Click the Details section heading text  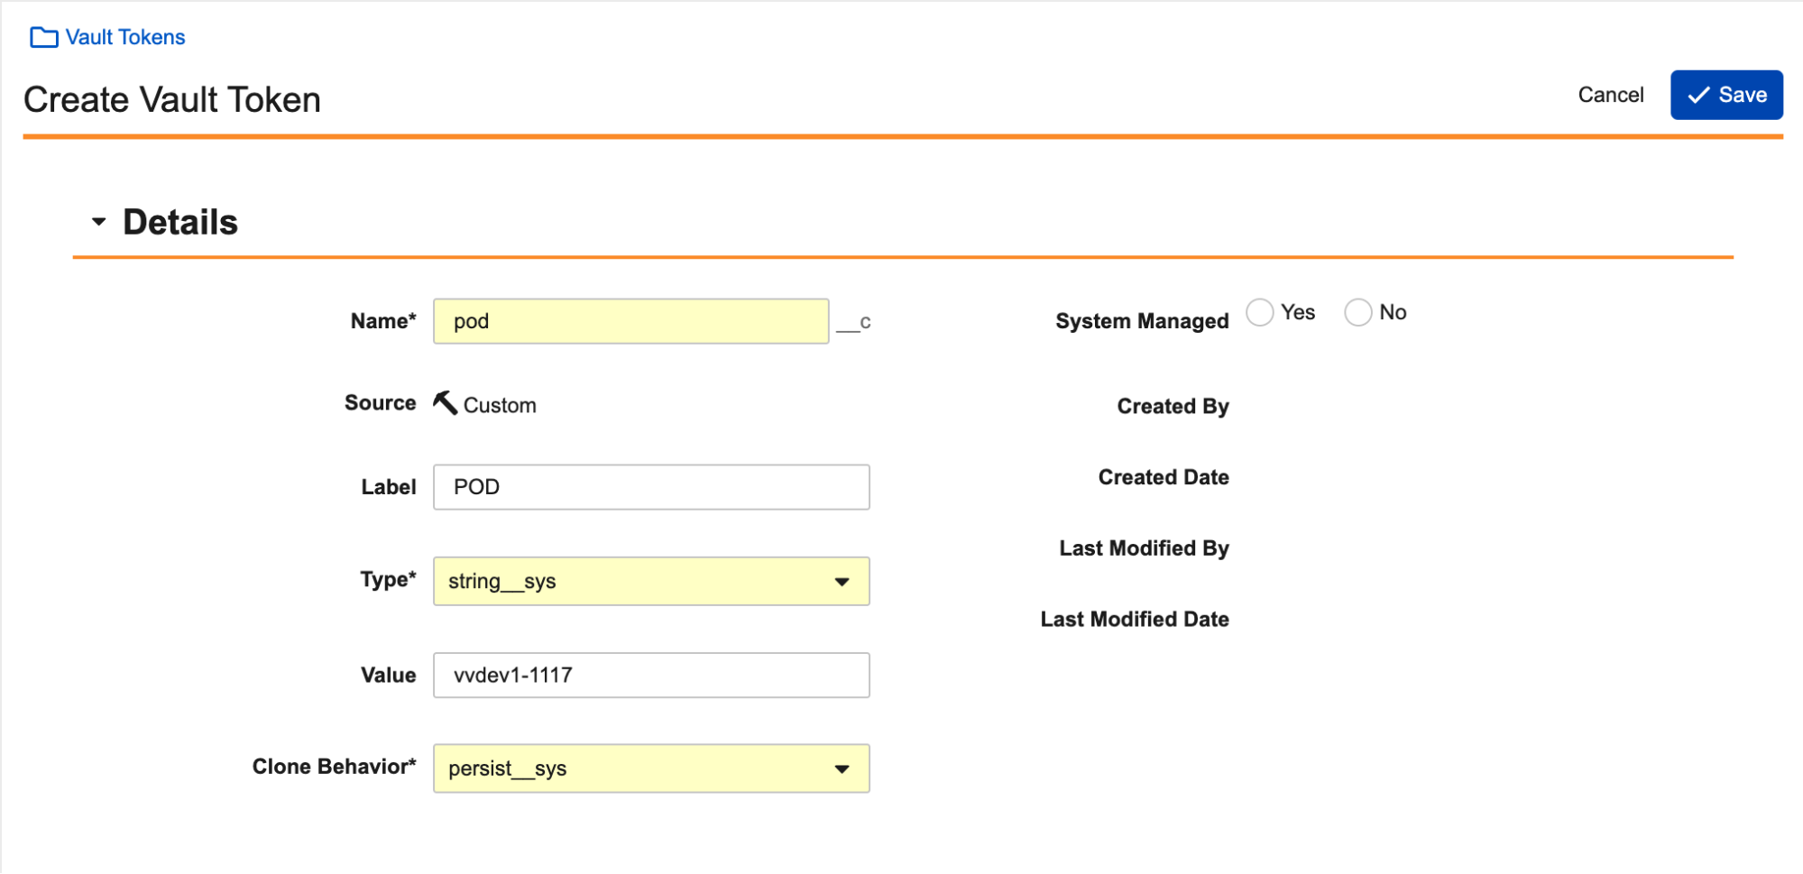pyautogui.click(x=179, y=222)
